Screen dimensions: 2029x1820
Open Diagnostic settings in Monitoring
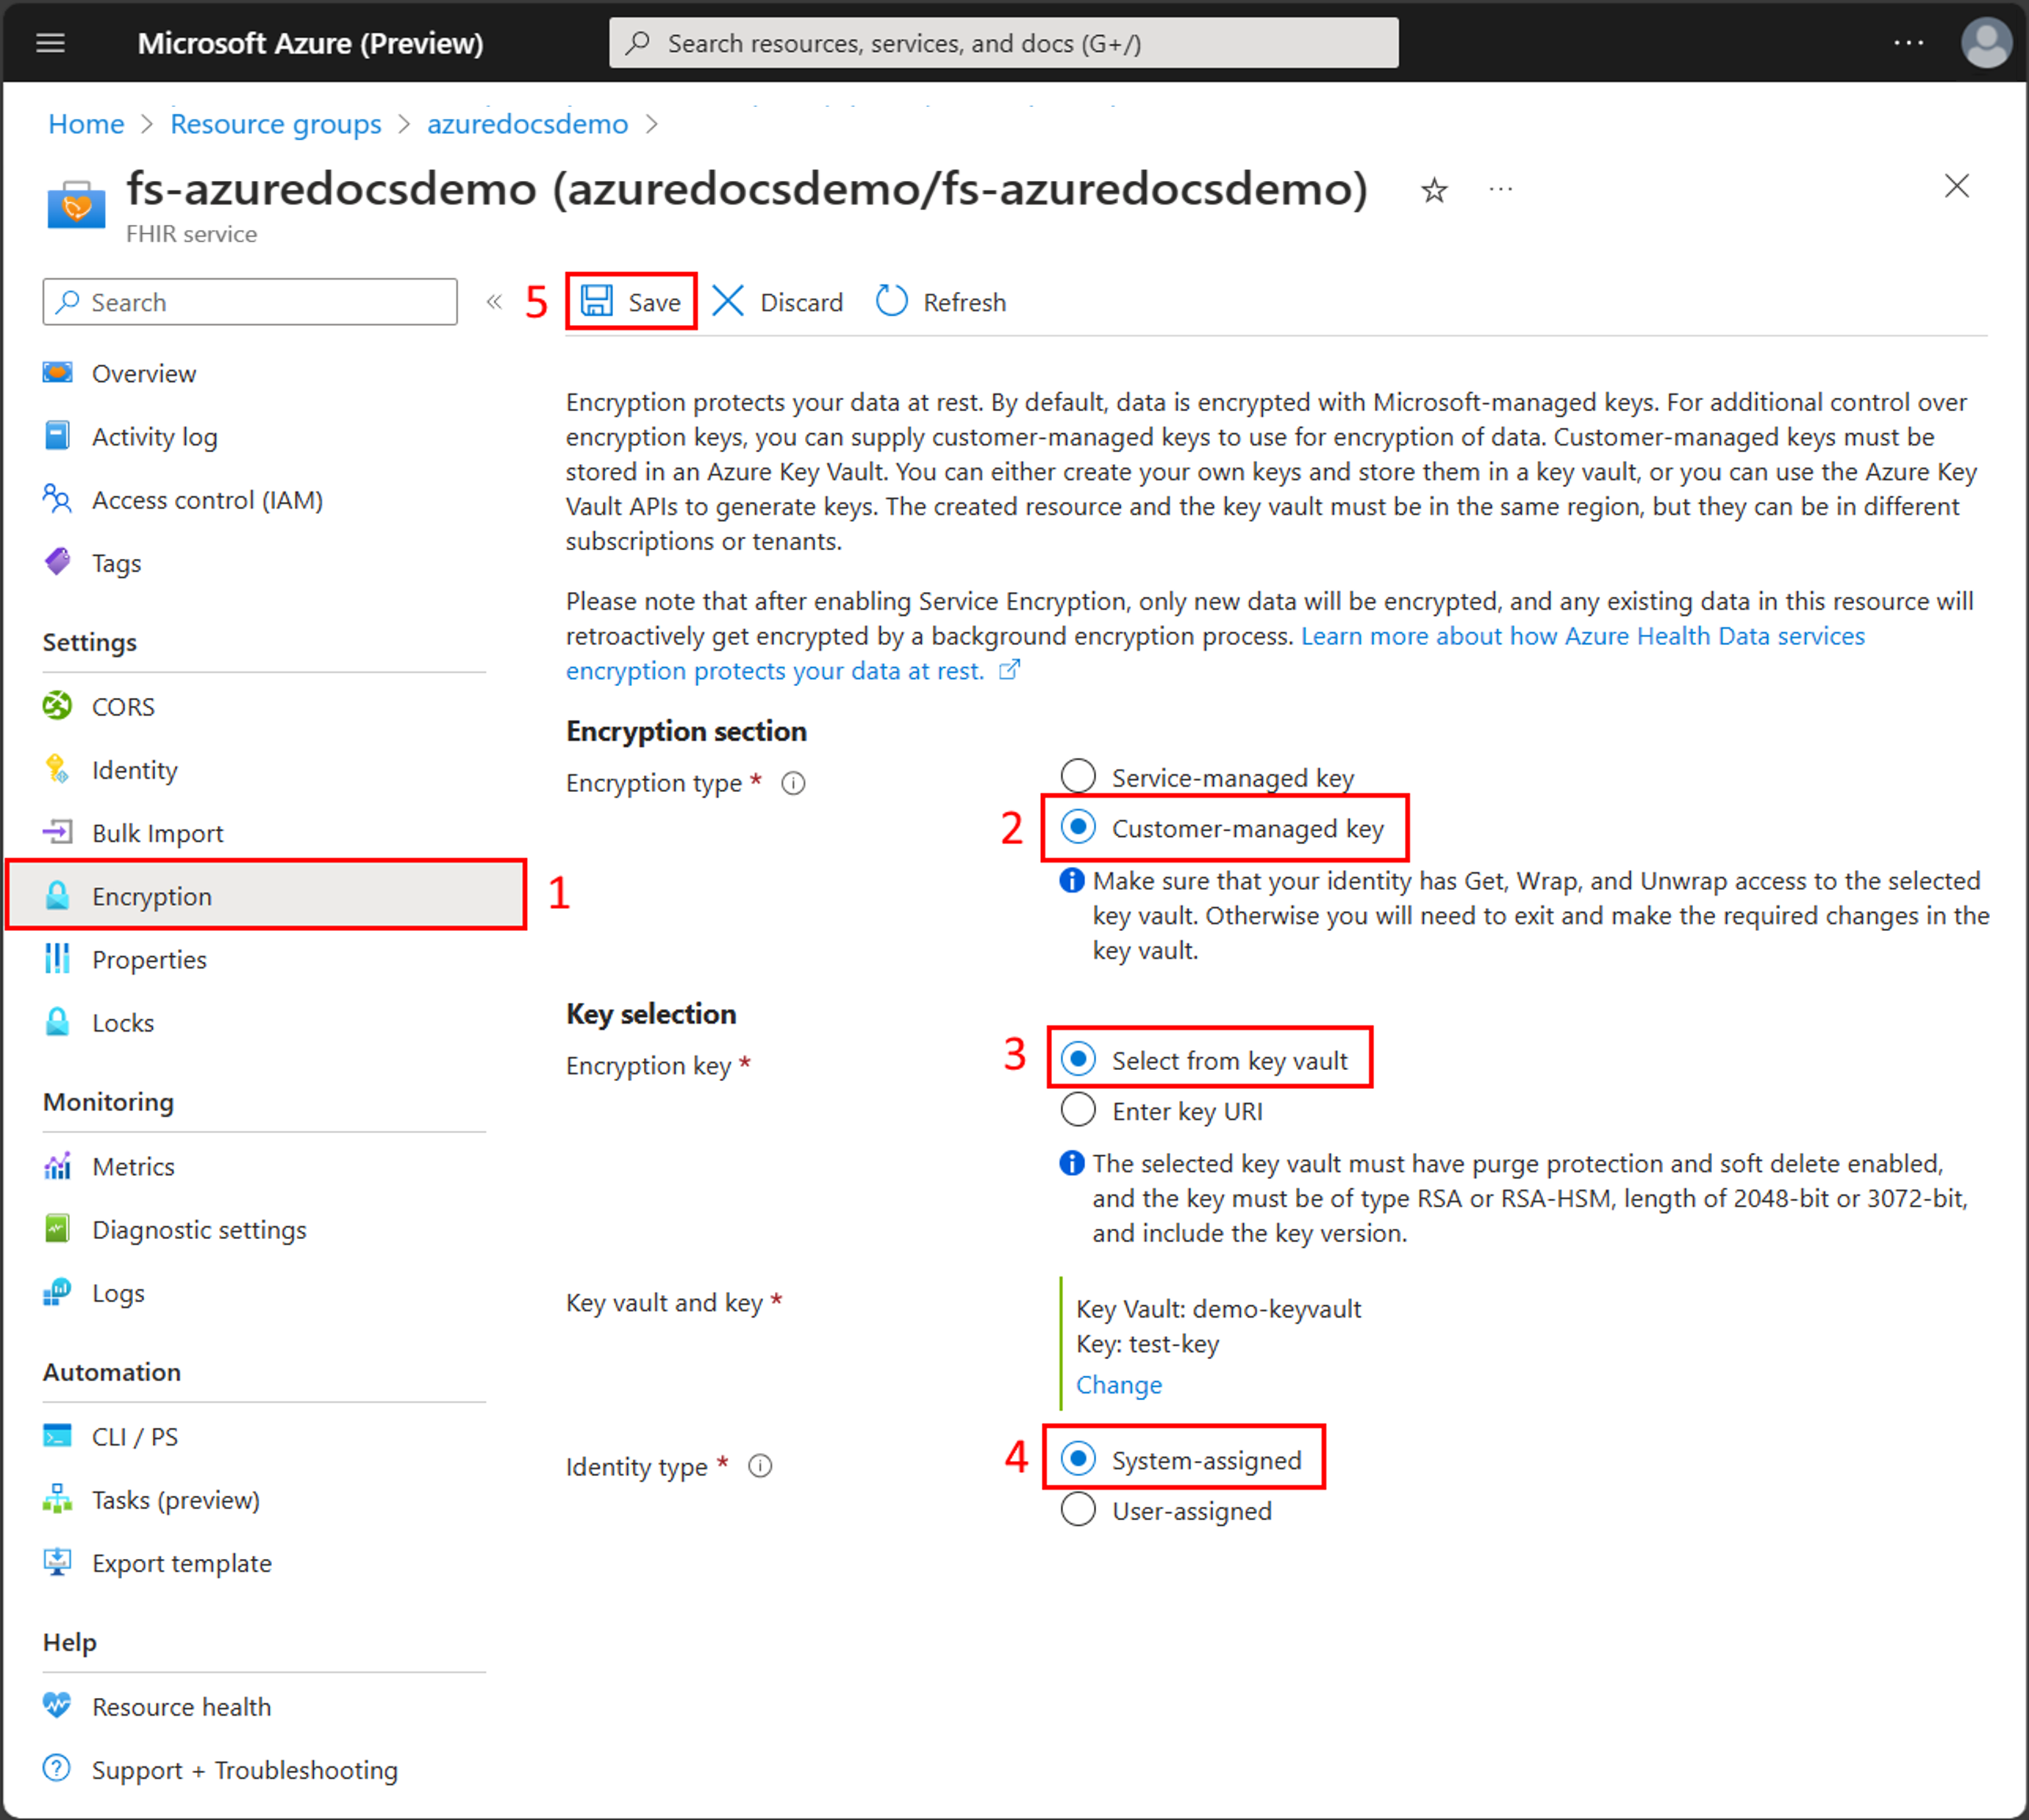199,1230
